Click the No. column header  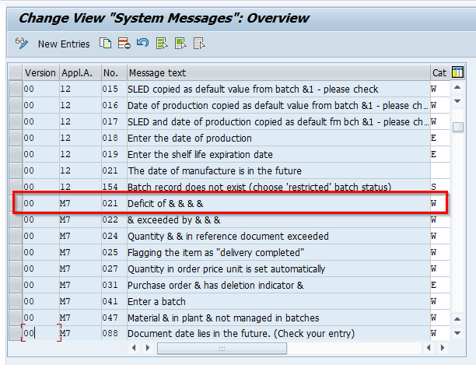click(114, 73)
